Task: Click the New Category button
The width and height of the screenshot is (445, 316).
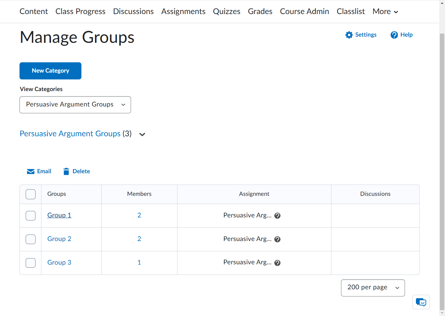Action: [51, 71]
